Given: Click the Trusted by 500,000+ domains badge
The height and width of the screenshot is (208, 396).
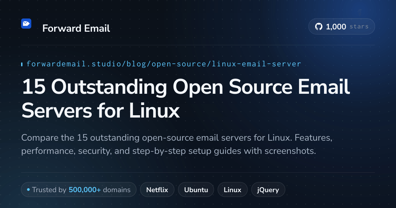Looking at the screenshot, I should pos(79,190).
